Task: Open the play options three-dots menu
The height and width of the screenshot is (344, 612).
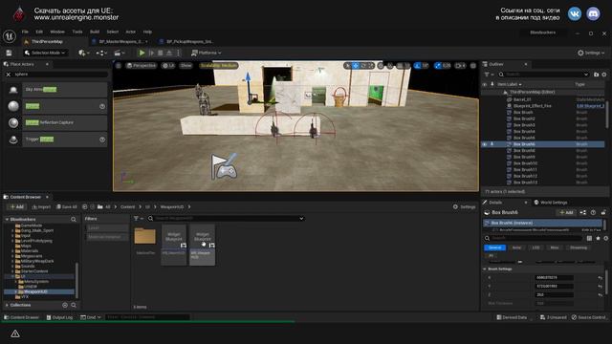Action: [x=179, y=53]
